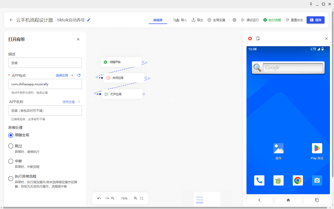The width and height of the screenshot is (334, 209).
Task: Open the 选择应用 dropdown
Action: coord(64,75)
